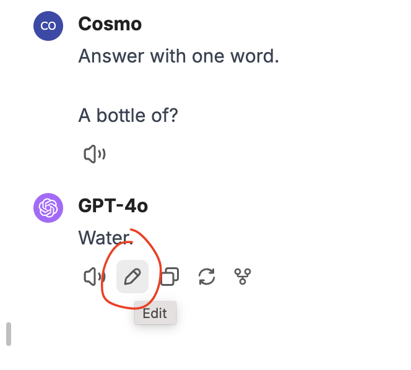Click the Edit pencil icon
This screenshot has width=411, height=370.
click(132, 277)
